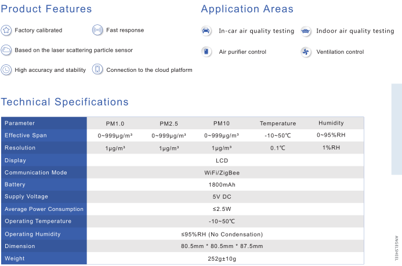Viewport: 402px width, 266px height.
Task: Click the Ventilation control label
Action: (x=340, y=52)
